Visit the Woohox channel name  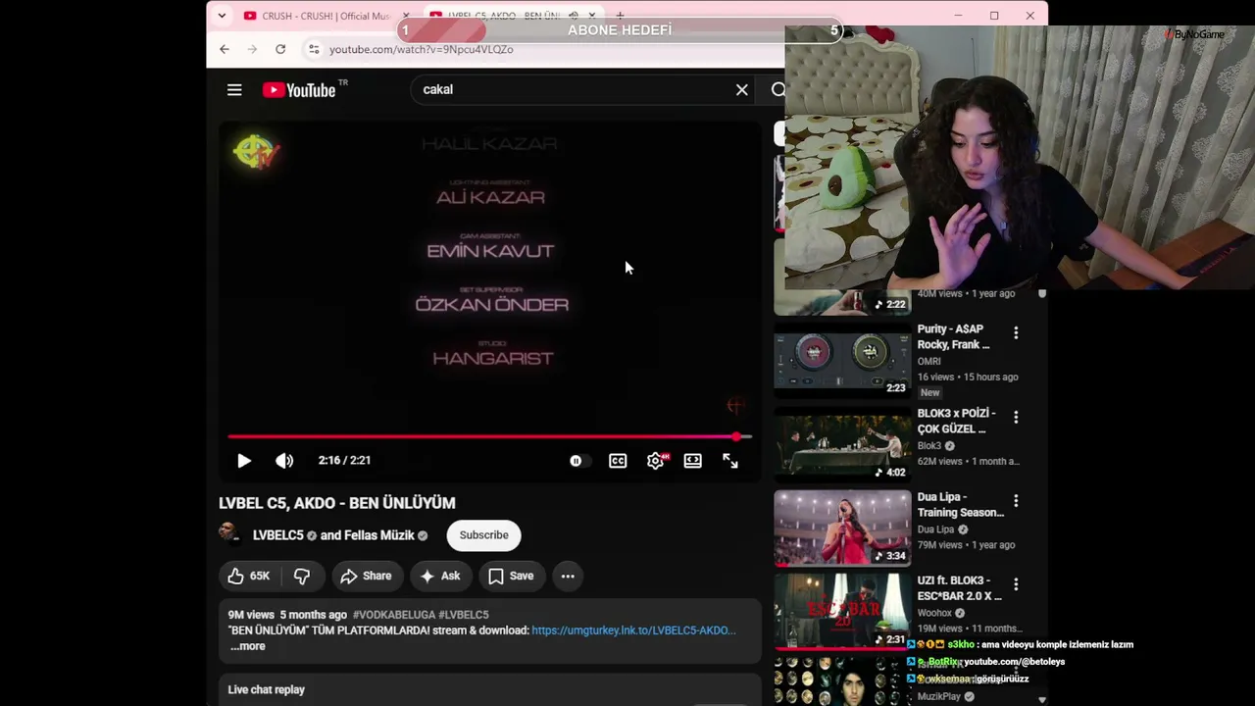[935, 614]
